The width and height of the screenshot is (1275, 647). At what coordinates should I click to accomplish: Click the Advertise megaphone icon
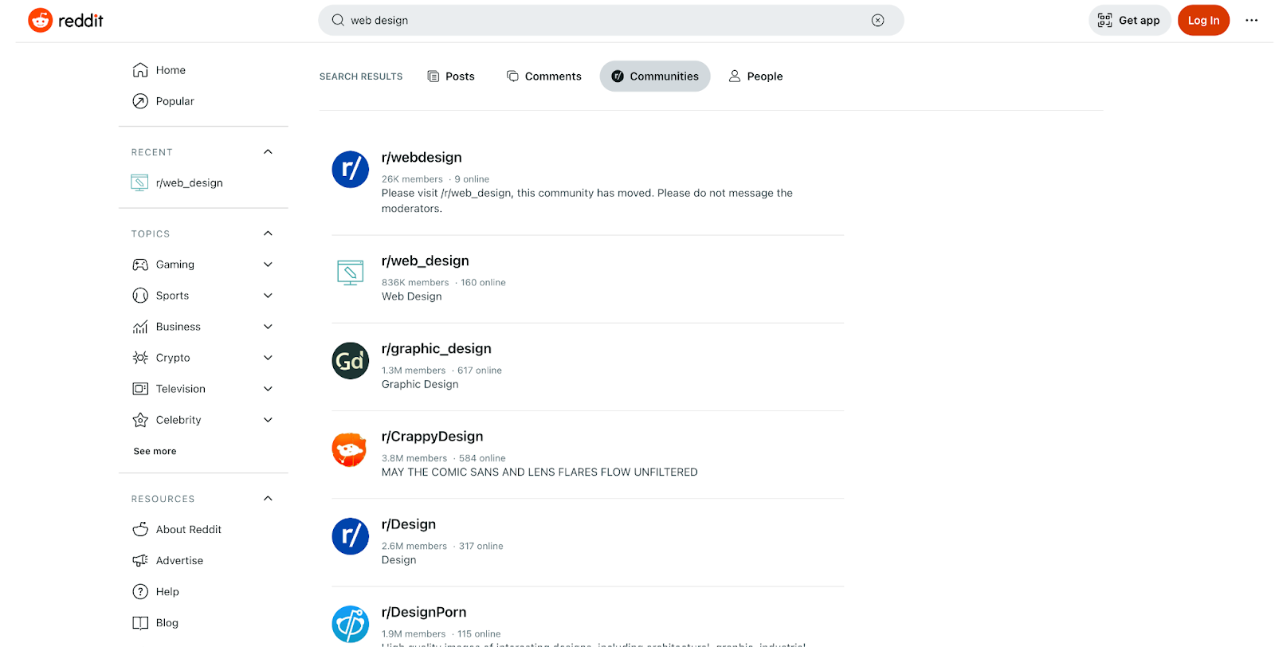coord(140,560)
